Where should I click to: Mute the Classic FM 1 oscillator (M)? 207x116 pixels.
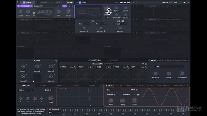[x=70, y=6]
